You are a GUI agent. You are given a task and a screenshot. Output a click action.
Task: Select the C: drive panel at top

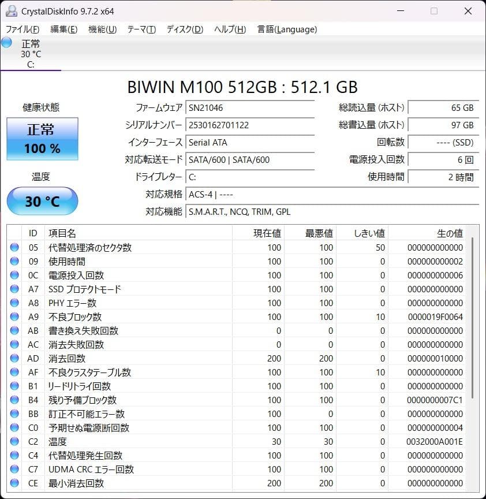pyautogui.click(x=32, y=55)
